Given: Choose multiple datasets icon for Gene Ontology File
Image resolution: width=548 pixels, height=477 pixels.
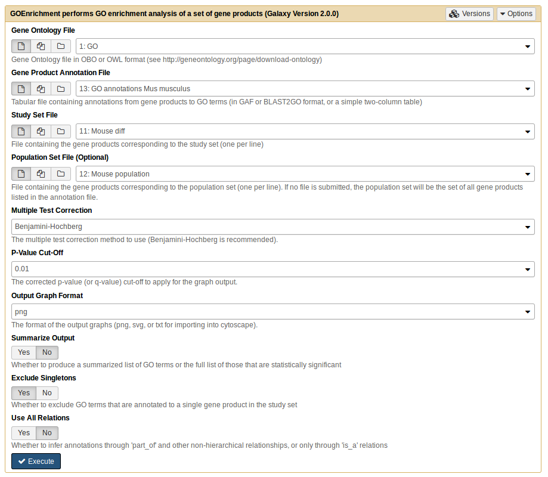Looking at the screenshot, I should [41, 46].
